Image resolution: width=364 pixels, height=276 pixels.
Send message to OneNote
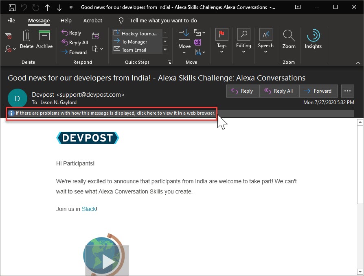click(197, 42)
